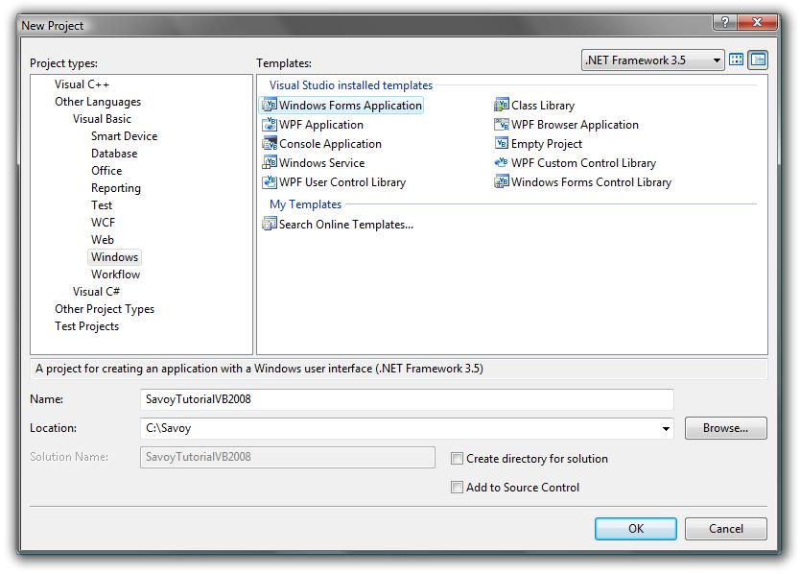Open the Location dropdown arrow
The height and width of the screenshot is (574, 800).
(666, 428)
